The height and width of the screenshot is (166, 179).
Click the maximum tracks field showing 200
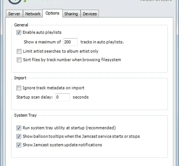70,42
